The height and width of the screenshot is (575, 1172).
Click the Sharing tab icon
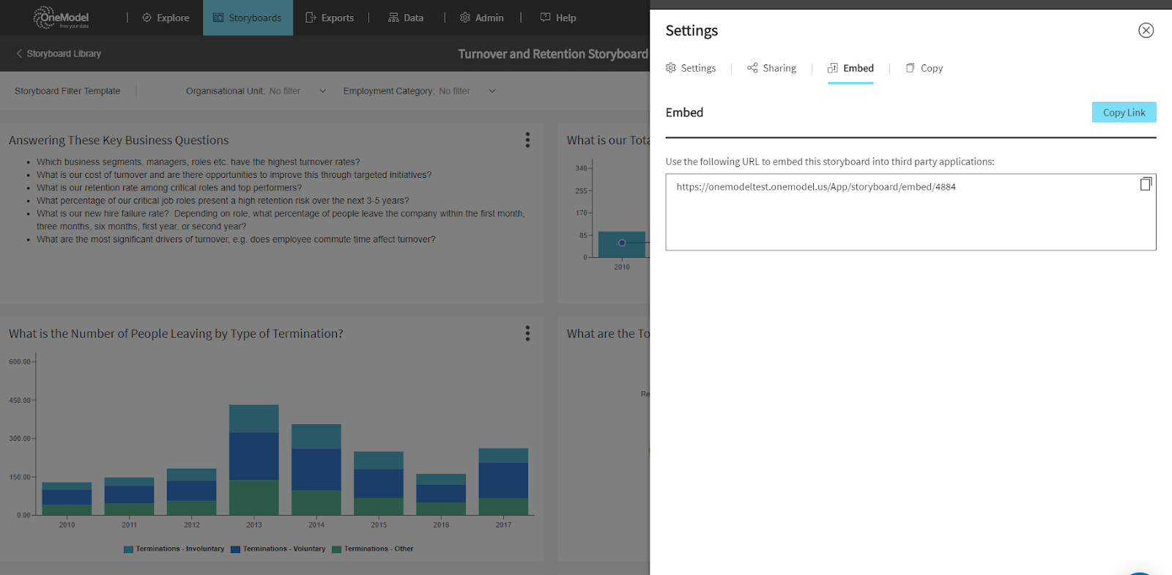(752, 68)
